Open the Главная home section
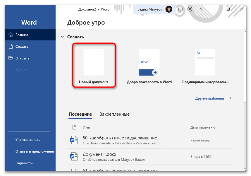This screenshot has width=251, height=176. [30, 35]
